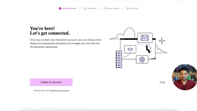Screen dimensions: 197x111
Task: Jump to the Choose Features step
Action: (x=111, y=8)
